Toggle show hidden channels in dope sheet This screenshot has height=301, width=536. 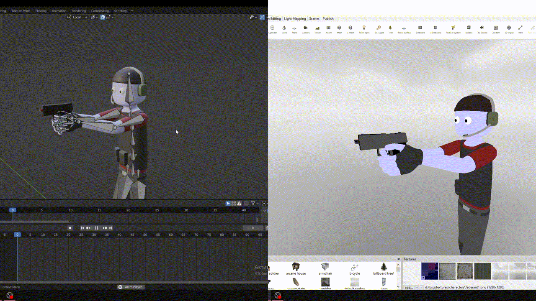pyautogui.click(x=234, y=204)
